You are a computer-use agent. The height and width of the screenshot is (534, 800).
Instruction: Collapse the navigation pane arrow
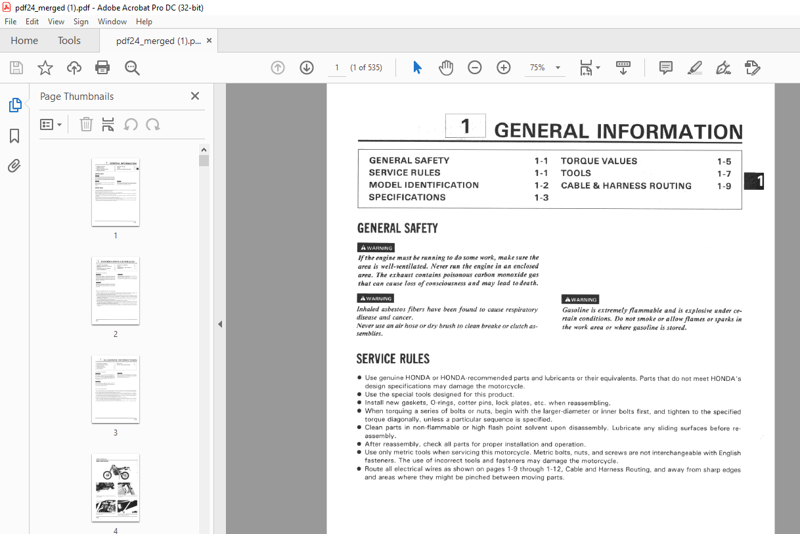[x=220, y=324]
